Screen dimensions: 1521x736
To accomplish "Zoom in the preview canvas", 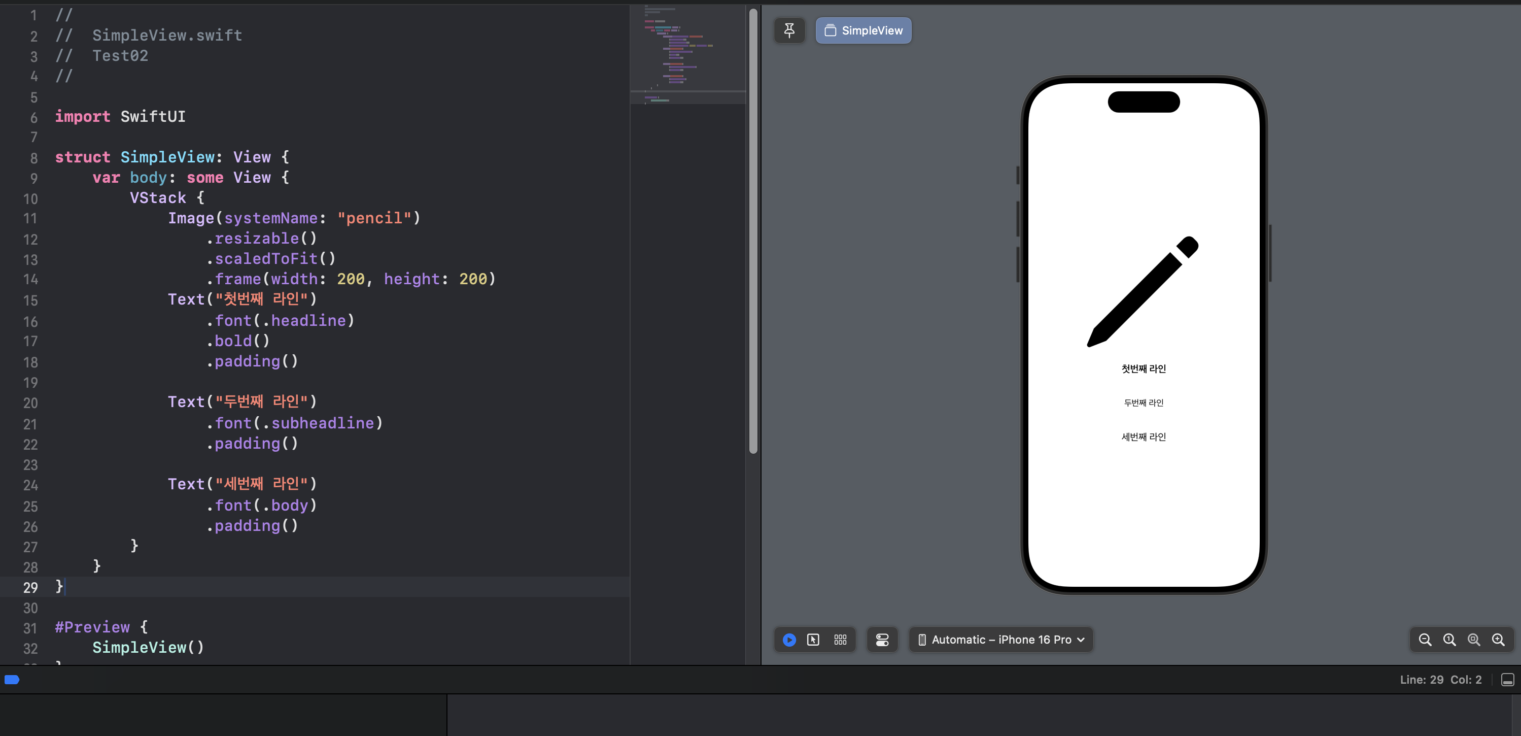I will (1498, 640).
